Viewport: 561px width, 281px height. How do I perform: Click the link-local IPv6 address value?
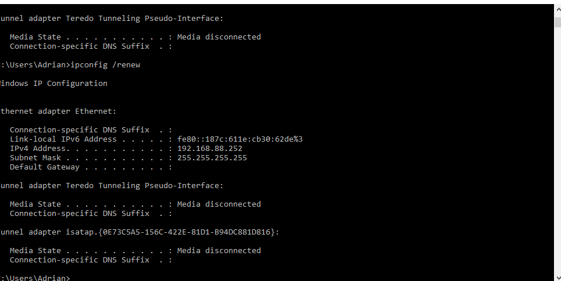(x=240, y=139)
